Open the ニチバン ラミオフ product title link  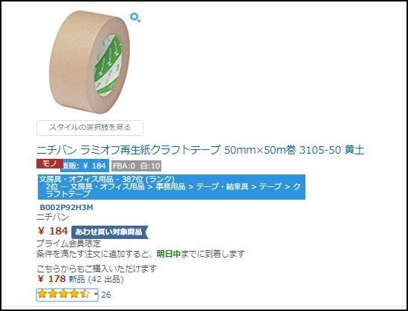pos(201,150)
